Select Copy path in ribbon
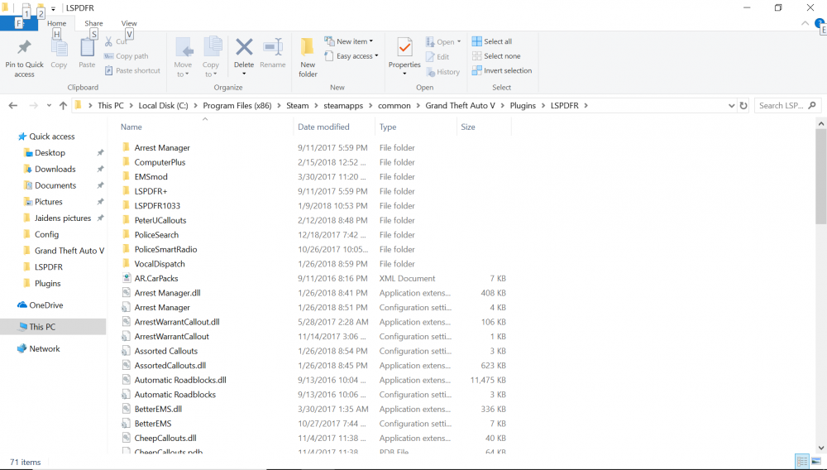Image resolution: width=827 pixels, height=470 pixels. [126, 56]
